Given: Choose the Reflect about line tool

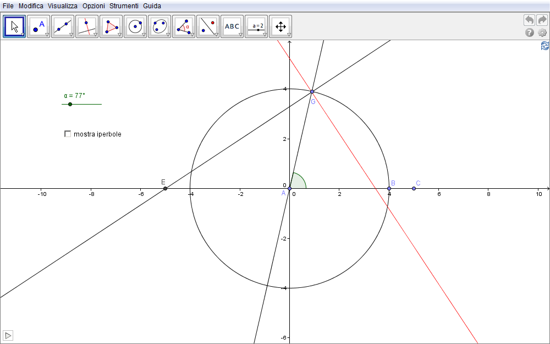Looking at the screenshot, I should (x=208, y=26).
